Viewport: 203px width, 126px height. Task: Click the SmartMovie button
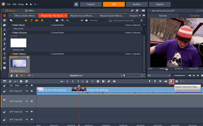76,76
